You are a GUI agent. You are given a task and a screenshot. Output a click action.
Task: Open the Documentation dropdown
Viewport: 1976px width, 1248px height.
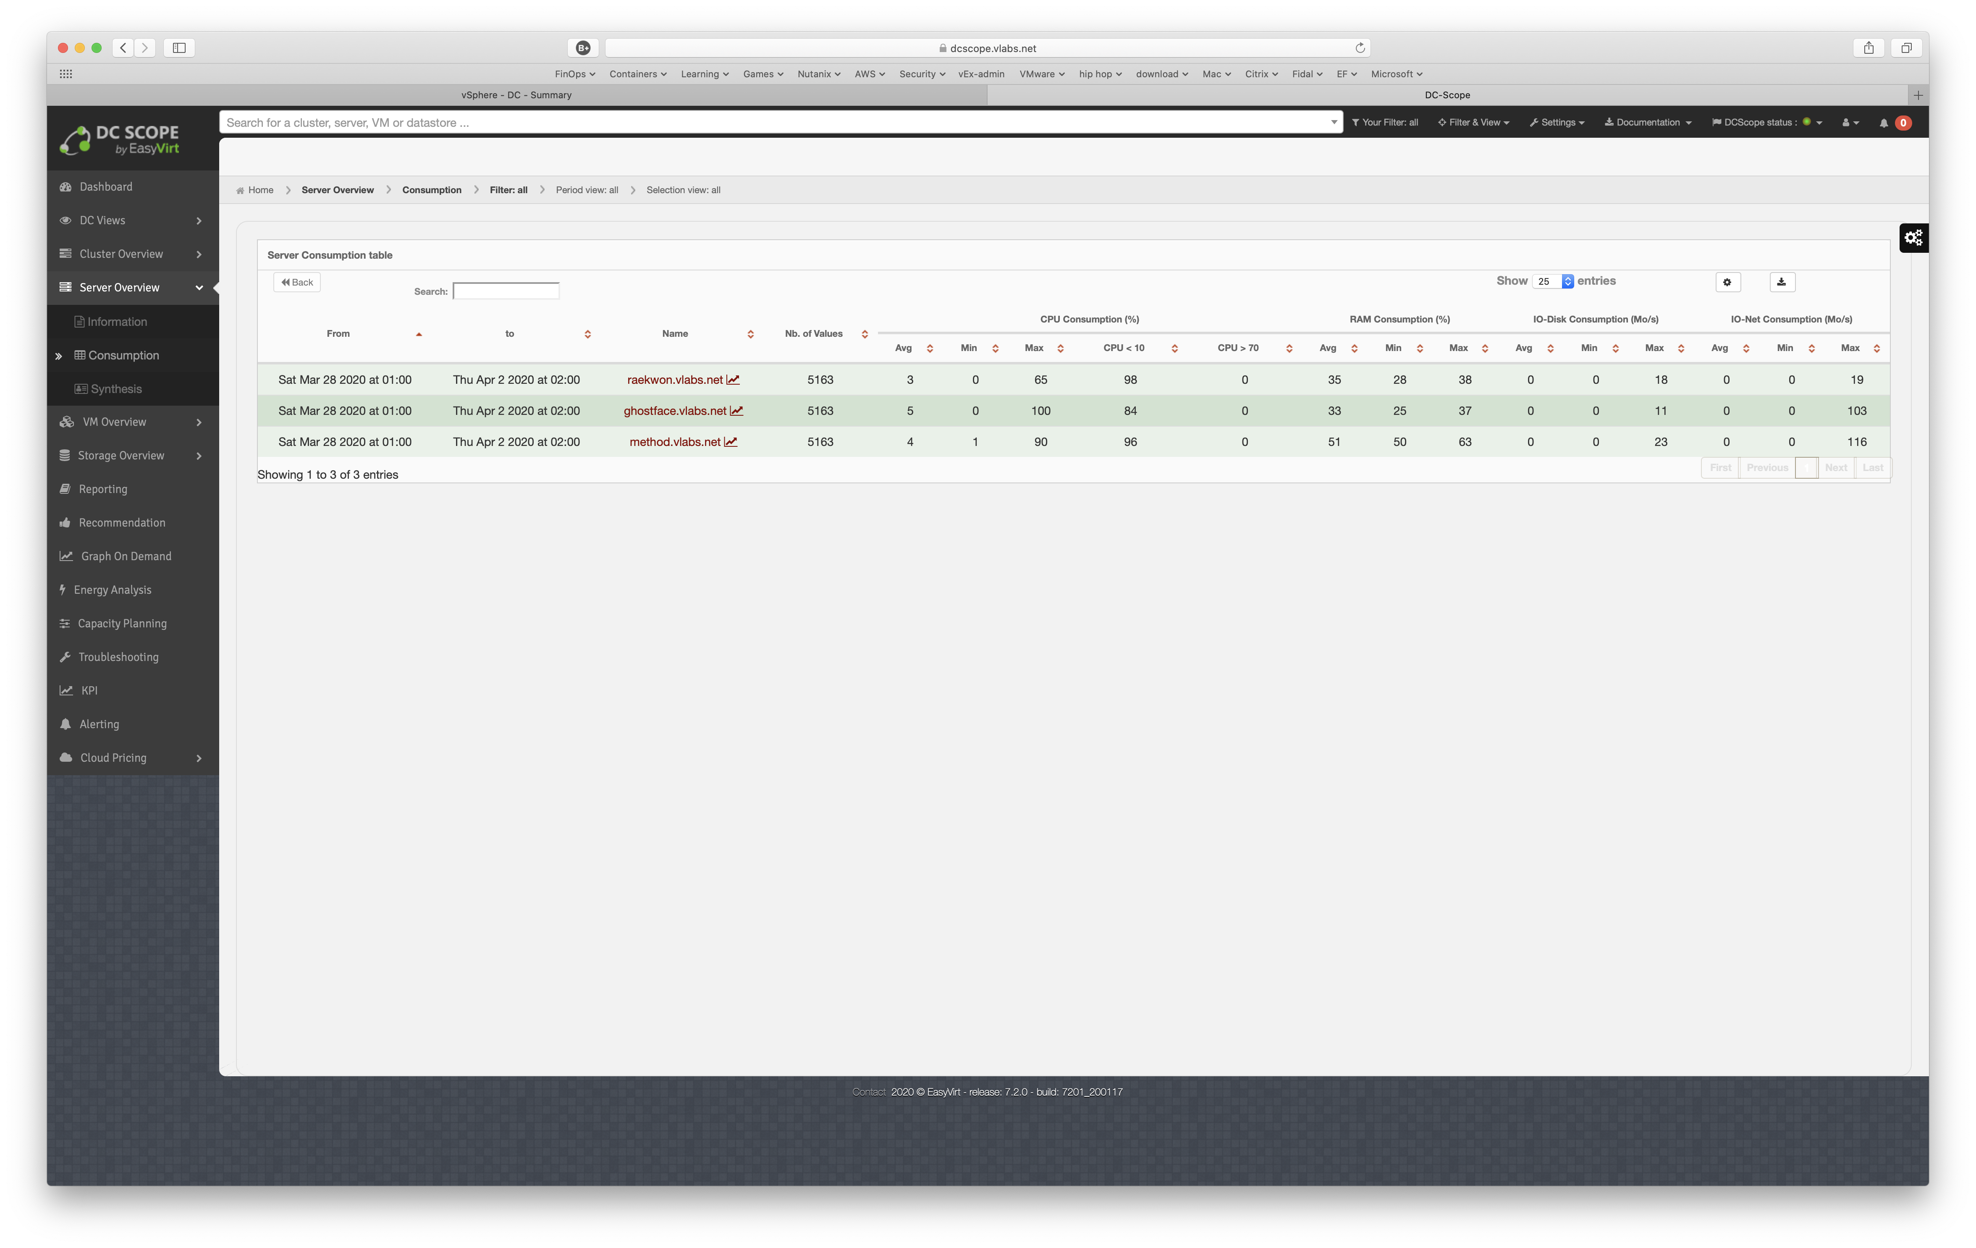(x=1648, y=122)
